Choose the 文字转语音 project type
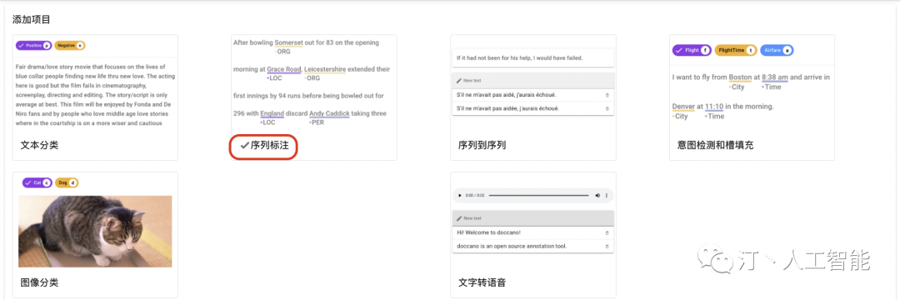900x300 pixels. point(533,235)
